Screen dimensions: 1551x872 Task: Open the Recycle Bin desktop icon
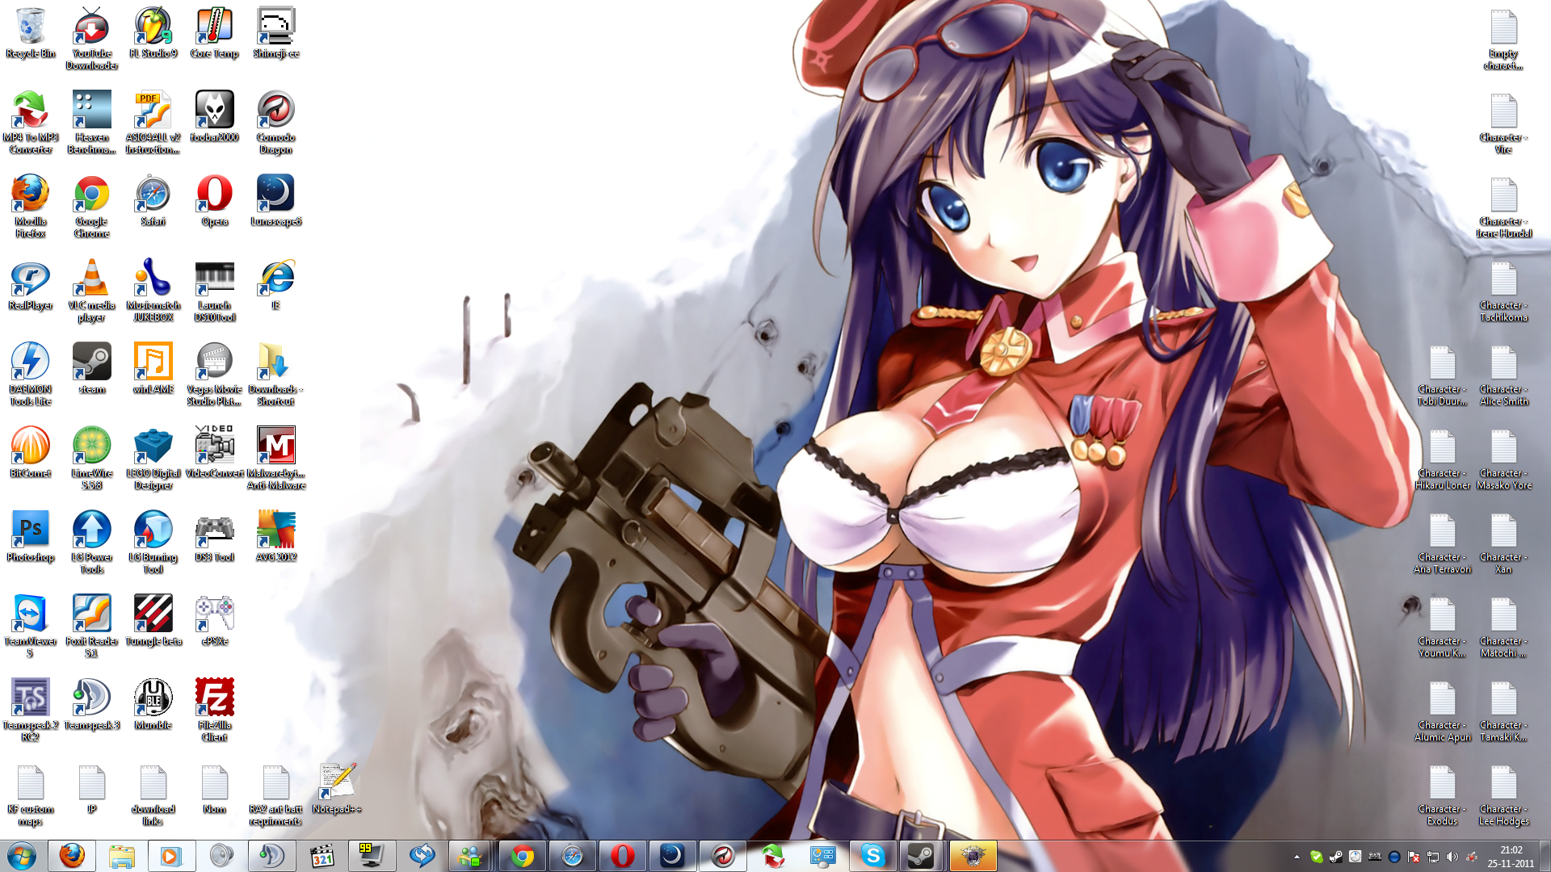click(x=31, y=34)
